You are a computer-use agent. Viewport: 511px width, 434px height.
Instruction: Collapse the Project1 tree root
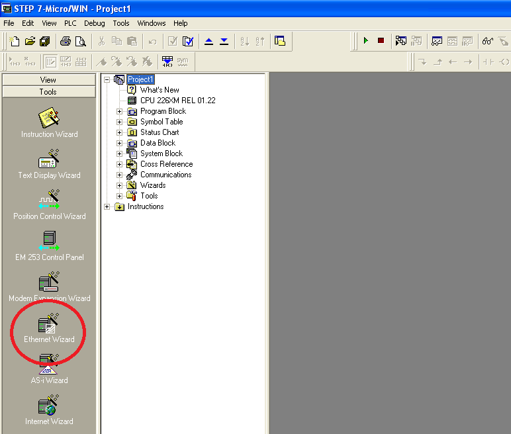click(107, 79)
